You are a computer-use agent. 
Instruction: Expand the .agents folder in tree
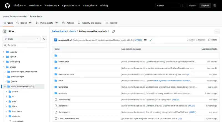(x=4, y=52)
